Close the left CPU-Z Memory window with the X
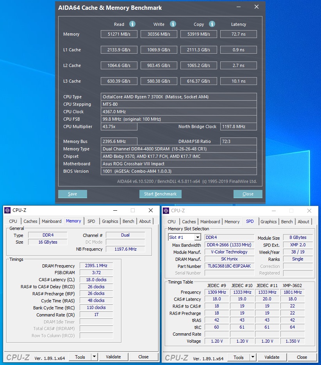This screenshot has width=321, height=365. (x=151, y=210)
